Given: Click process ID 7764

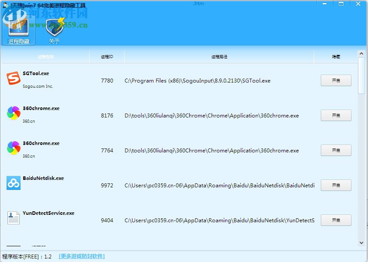Looking at the screenshot, I should (x=107, y=151).
